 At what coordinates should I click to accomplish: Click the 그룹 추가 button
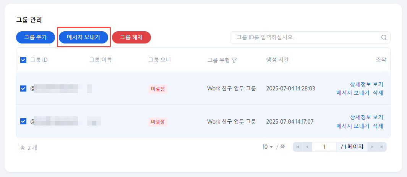36,37
